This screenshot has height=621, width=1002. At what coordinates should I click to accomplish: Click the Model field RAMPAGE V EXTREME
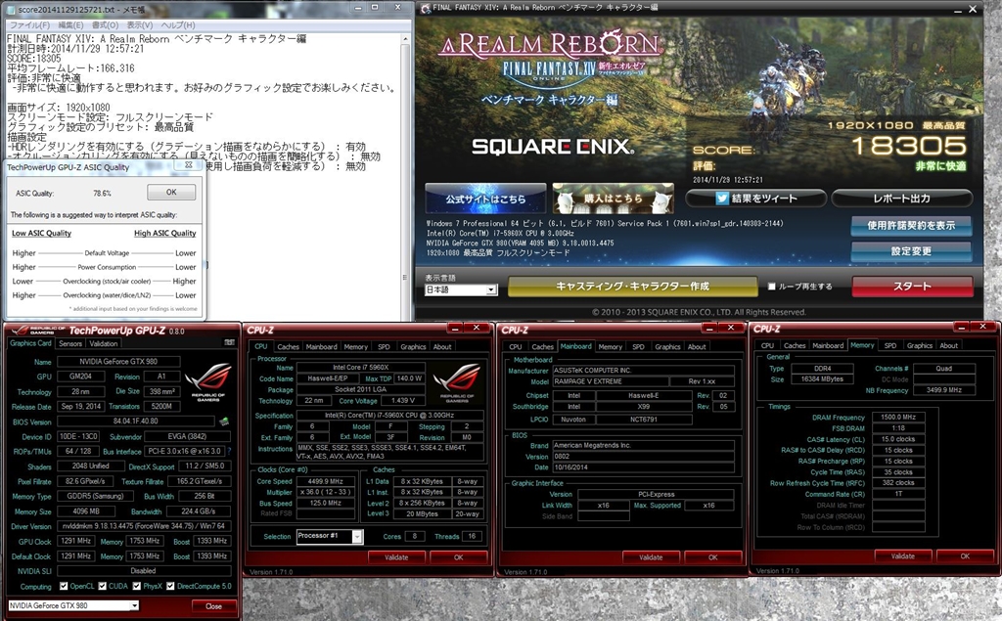coord(609,381)
